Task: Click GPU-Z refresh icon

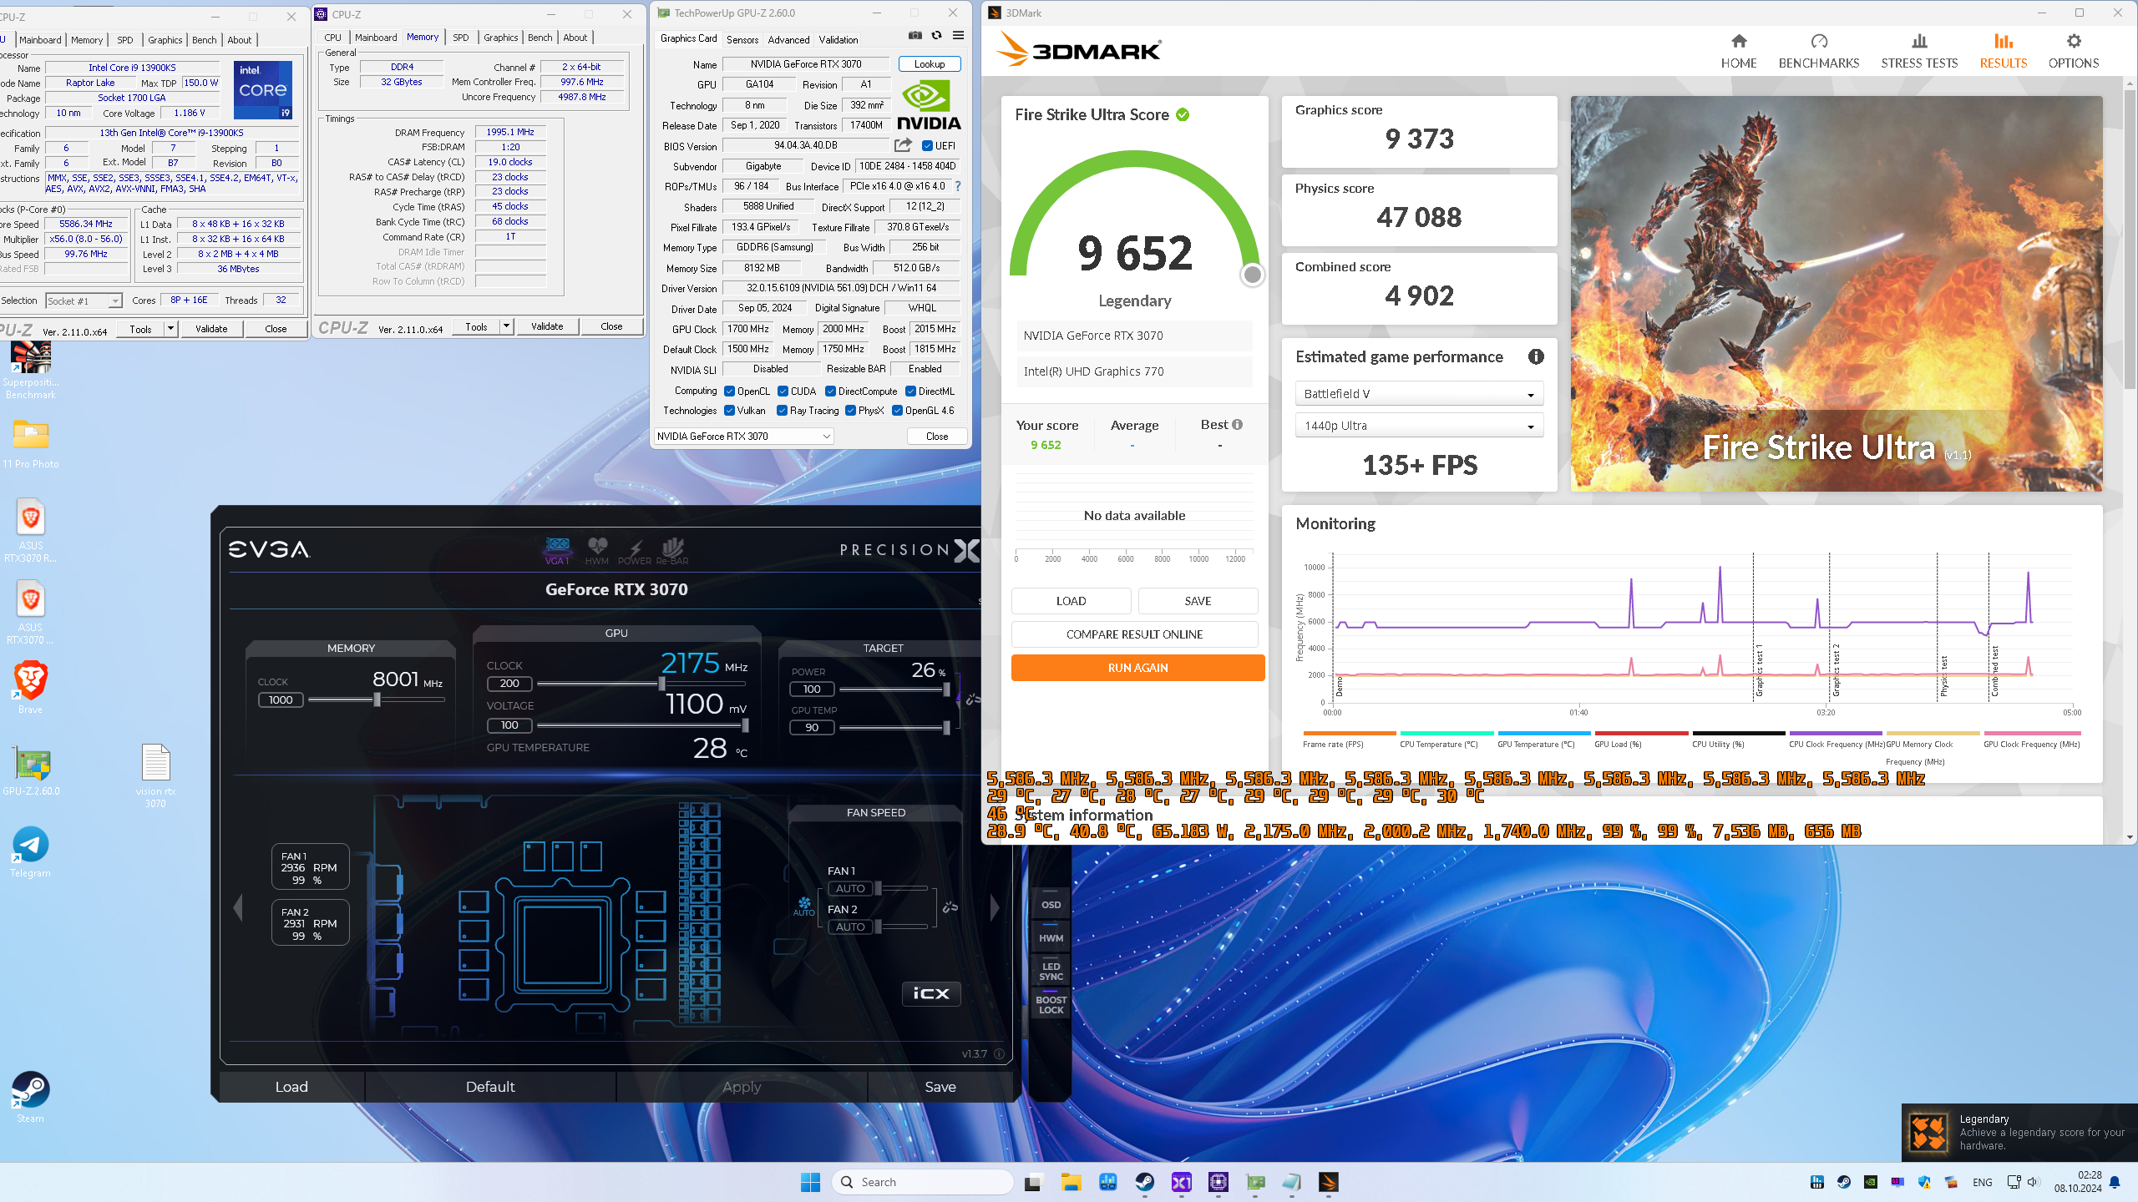Action: (x=937, y=35)
